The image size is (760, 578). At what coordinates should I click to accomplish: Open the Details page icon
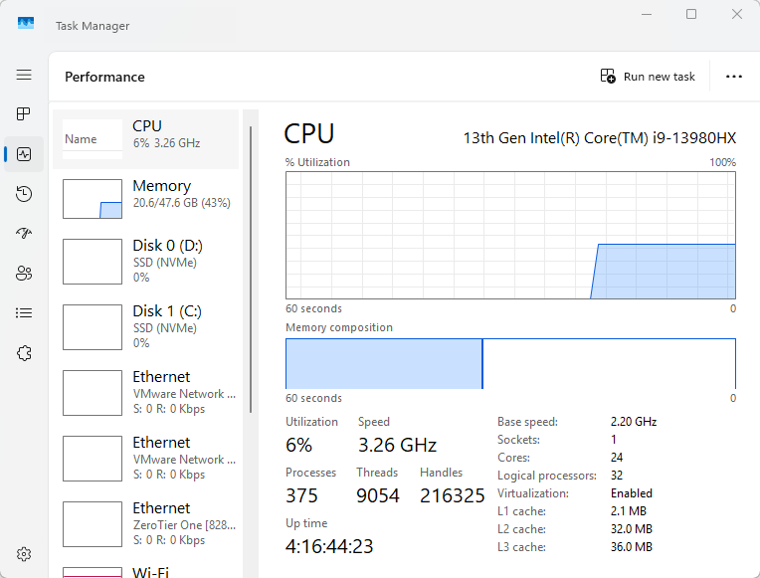[x=24, y=312]
